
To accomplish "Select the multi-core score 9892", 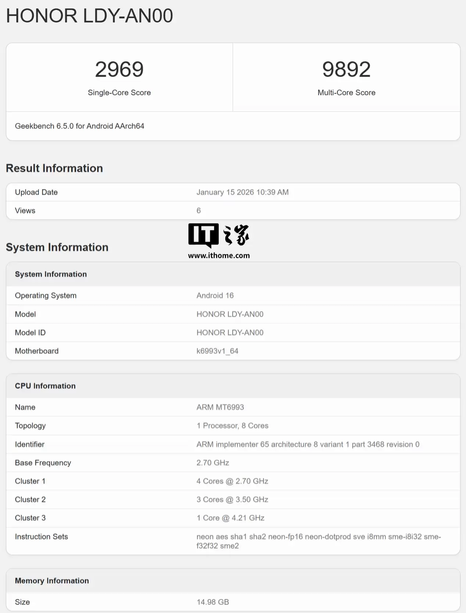I will click(346, 69).
